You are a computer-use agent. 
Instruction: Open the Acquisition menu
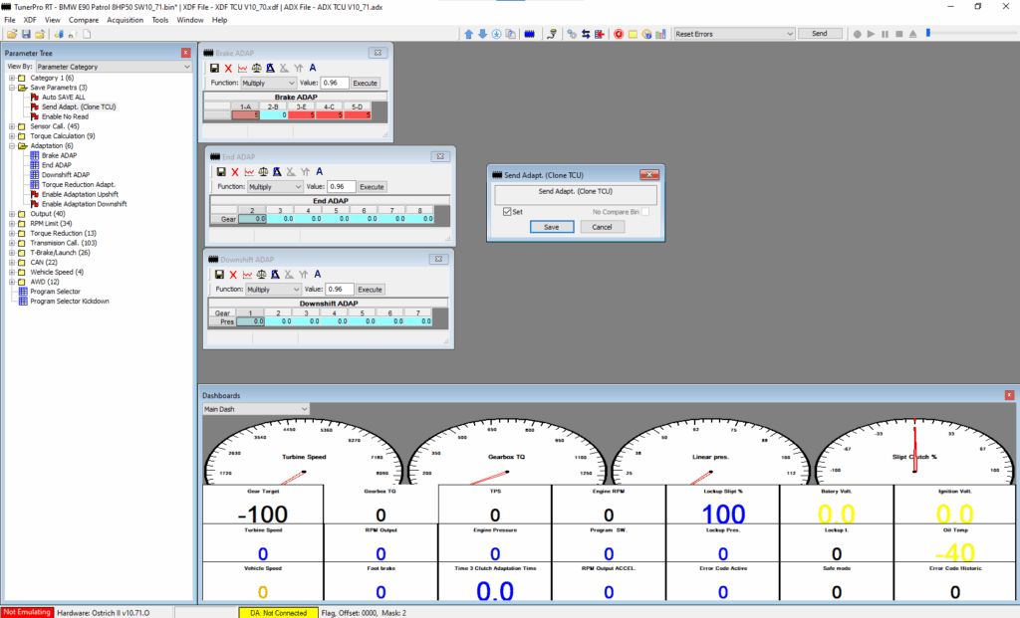point(125,20)
